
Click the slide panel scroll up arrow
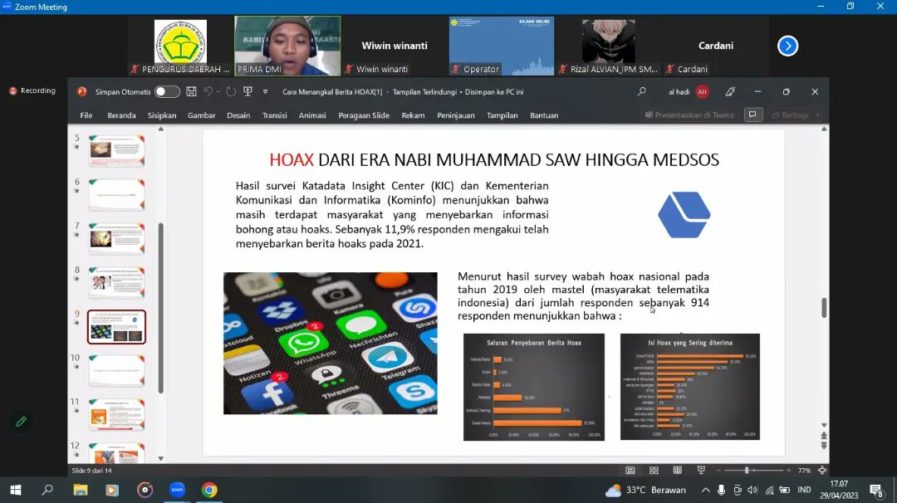pyautogui.click(x=161, y=129)
